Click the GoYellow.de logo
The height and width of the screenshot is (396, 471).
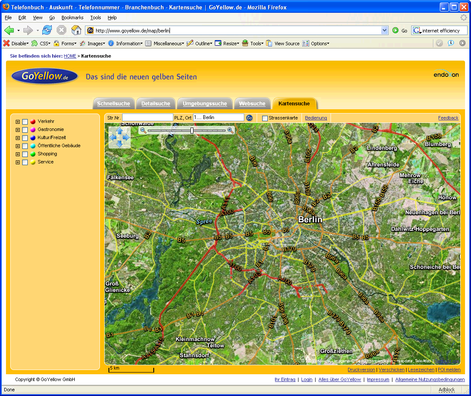click(45, 76)
